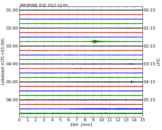Click x-axis tick label 15

click(143, 120)
